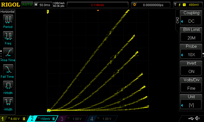Select the Fall Time measurement icon
Screen dimensions: 204x122
click(8, 69)
